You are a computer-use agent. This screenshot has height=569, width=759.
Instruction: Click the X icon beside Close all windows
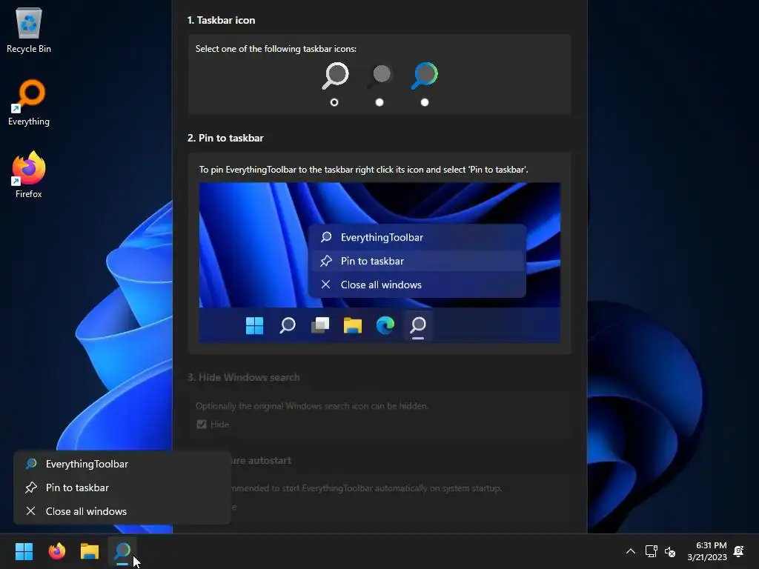30,511
